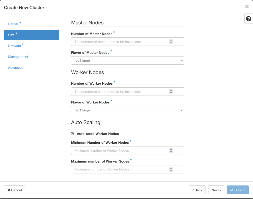The width and height of the screenshot is (253, 199).
Task: Open the Advanced tab
Action: 16,68
